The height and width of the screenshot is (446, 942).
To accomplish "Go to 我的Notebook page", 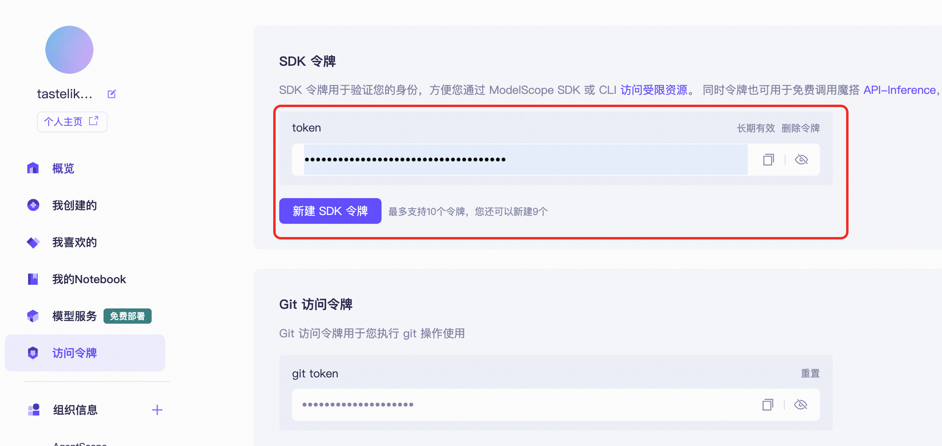I will pos(89,279).
